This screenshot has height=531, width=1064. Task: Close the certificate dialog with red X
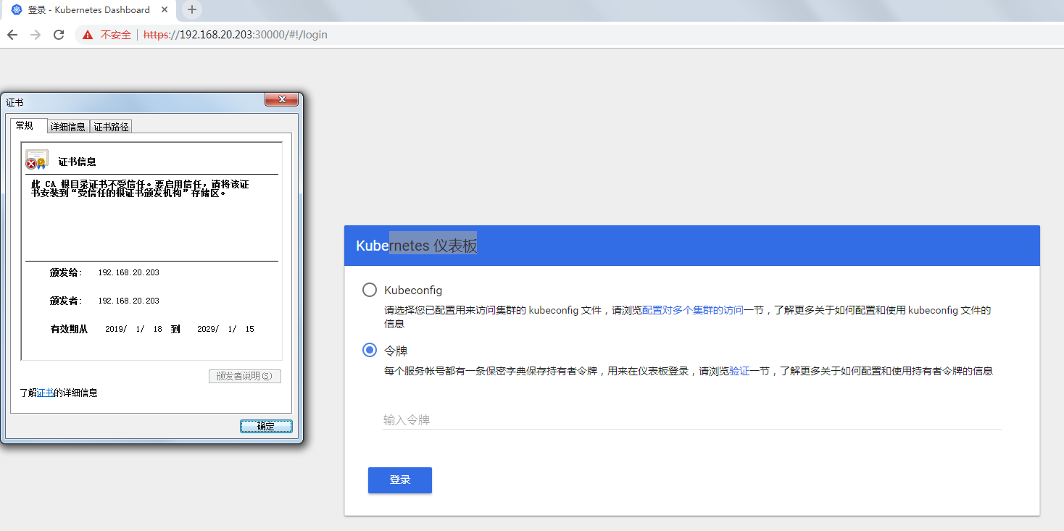281,100
